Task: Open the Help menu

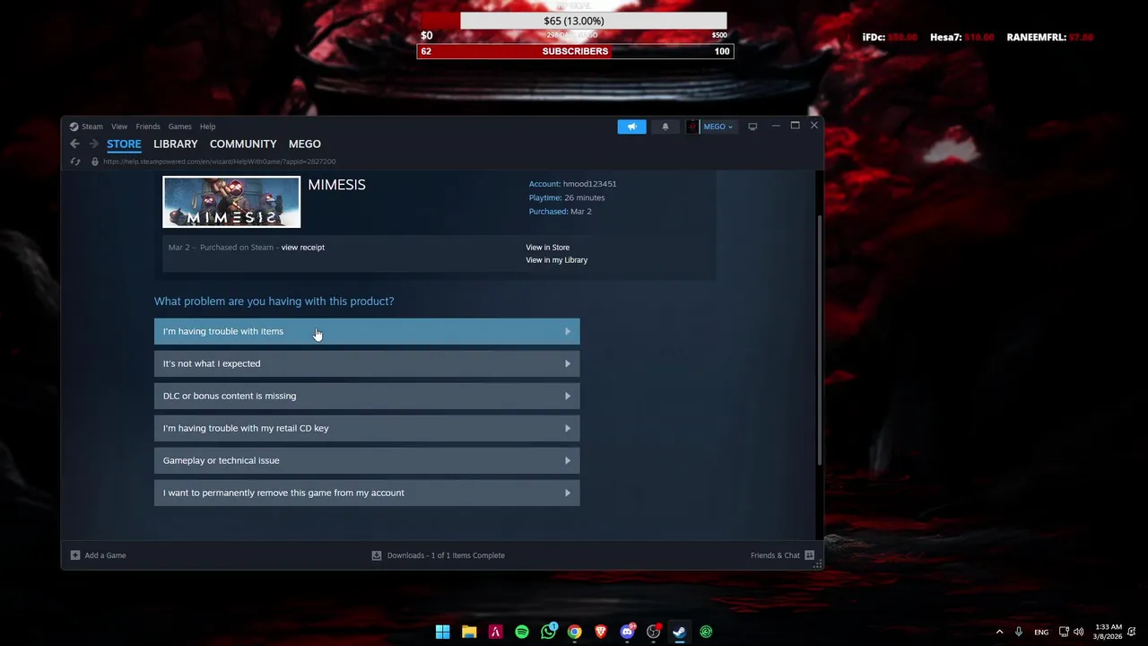Action: pyautogui.click(x=207, y=127)
